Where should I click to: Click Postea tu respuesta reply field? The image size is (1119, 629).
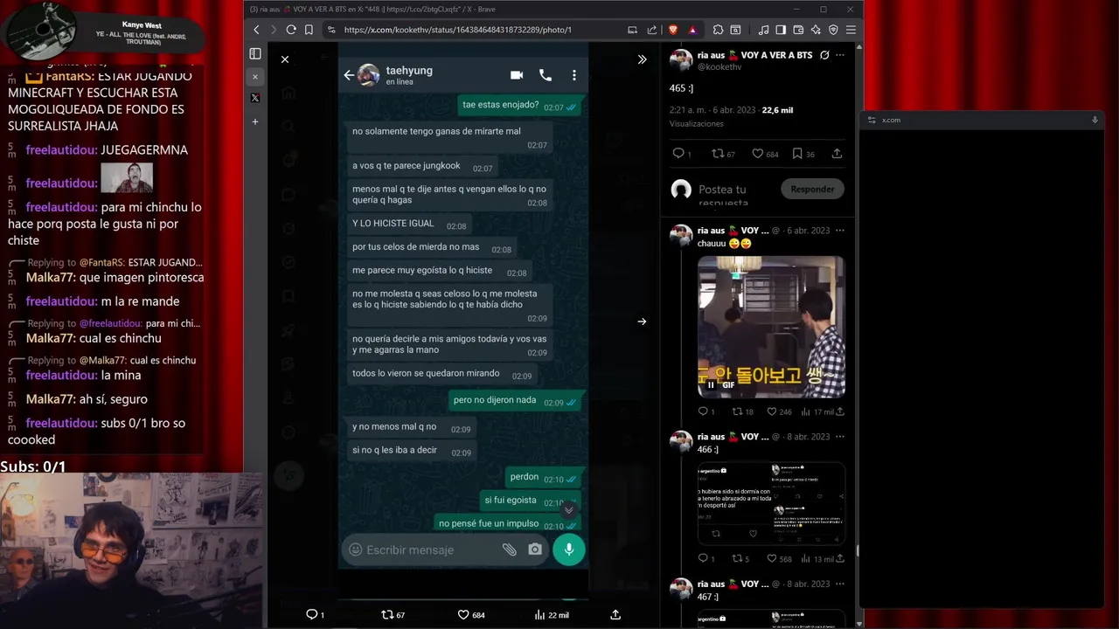tap(734, 195)
